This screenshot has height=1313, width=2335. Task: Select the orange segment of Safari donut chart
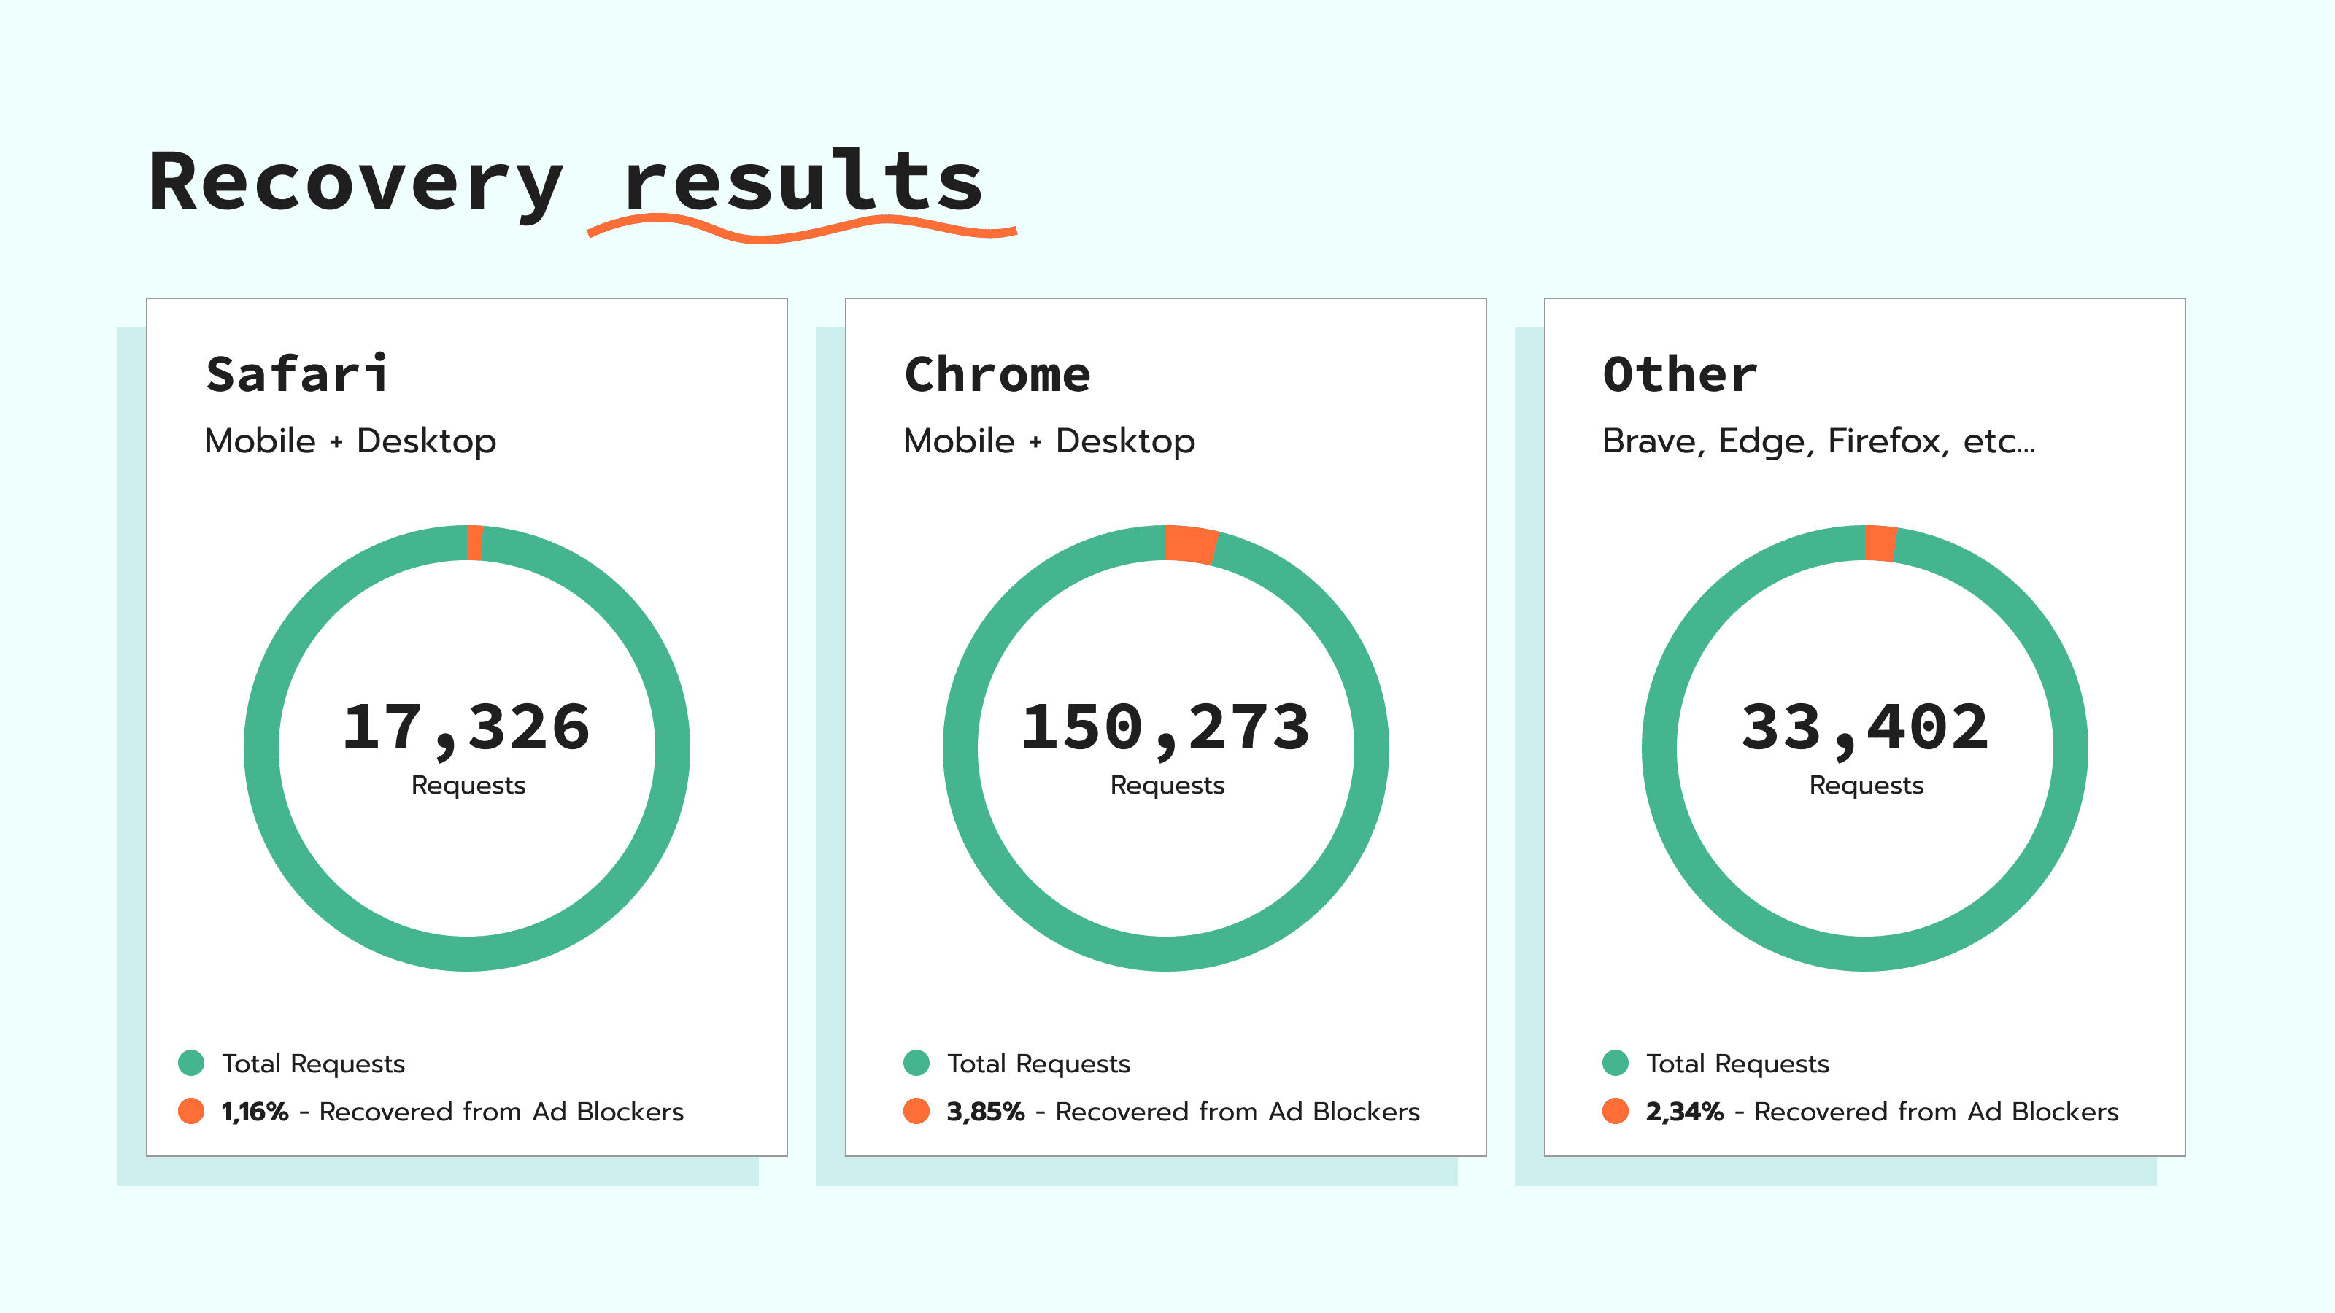click(474, 543)
